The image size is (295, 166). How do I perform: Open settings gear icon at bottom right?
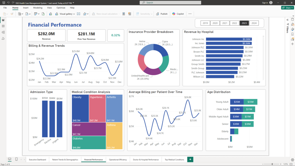coord(292,159)
